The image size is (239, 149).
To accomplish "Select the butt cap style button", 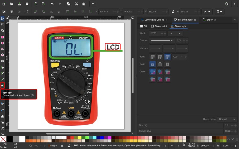I will click(152, 64).
